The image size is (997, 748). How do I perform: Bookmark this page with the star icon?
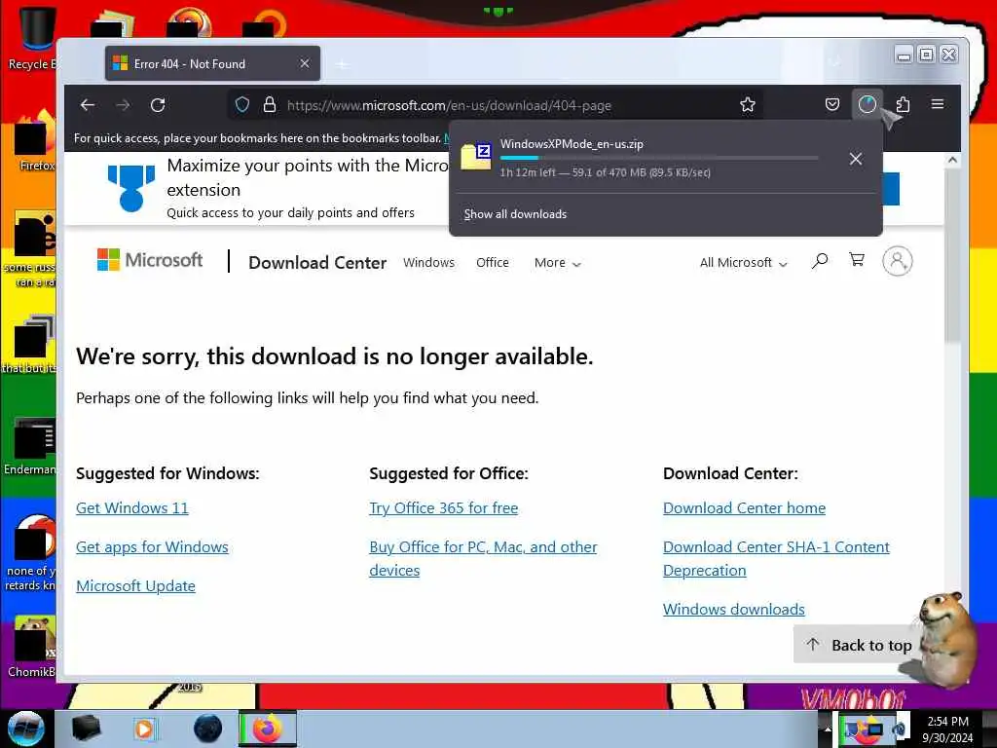(748, 105)
